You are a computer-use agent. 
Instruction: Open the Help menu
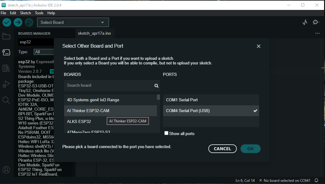coord(51,13)
